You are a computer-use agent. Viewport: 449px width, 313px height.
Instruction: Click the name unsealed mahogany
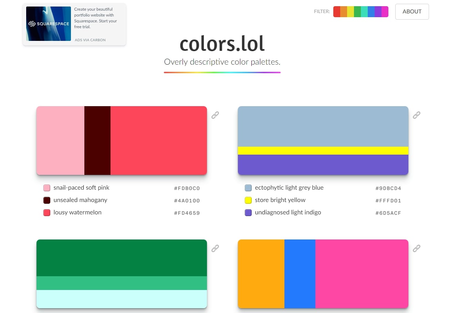tap(80, 200)
